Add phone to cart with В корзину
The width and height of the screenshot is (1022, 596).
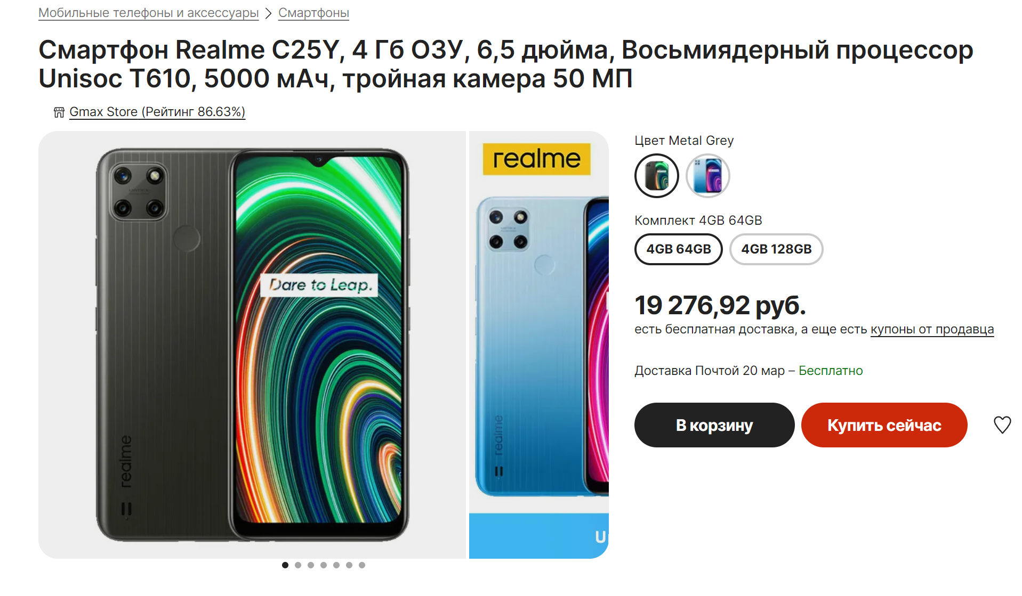[714, 425]
